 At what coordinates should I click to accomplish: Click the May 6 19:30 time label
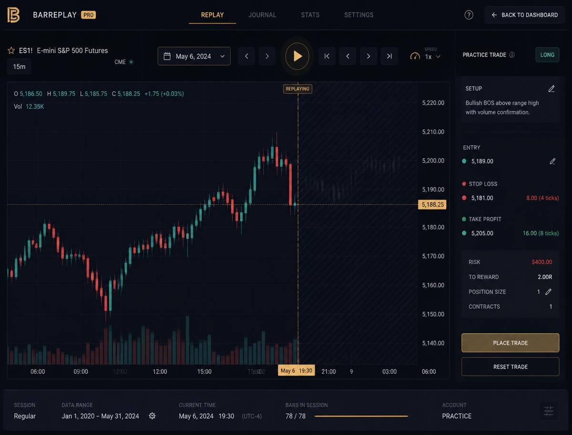[296, 371]
